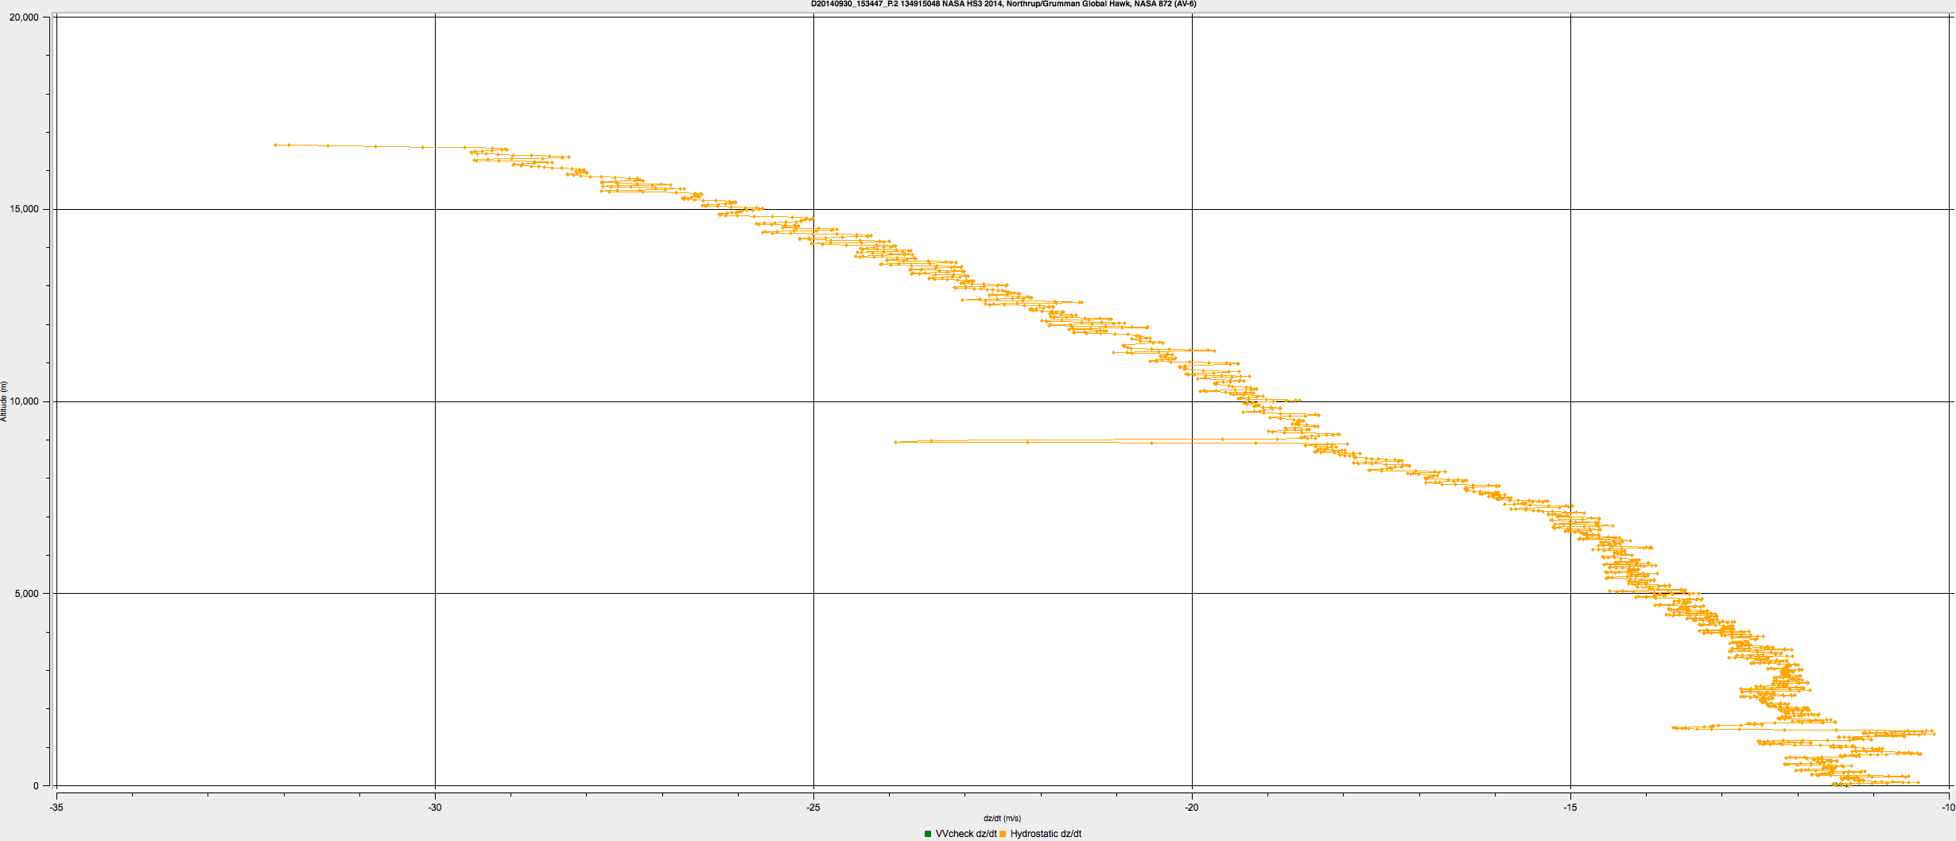This screenshot has height=841, width=1956.
Task: Click the 0 y-axis tick label
Action: click(36, 786)
